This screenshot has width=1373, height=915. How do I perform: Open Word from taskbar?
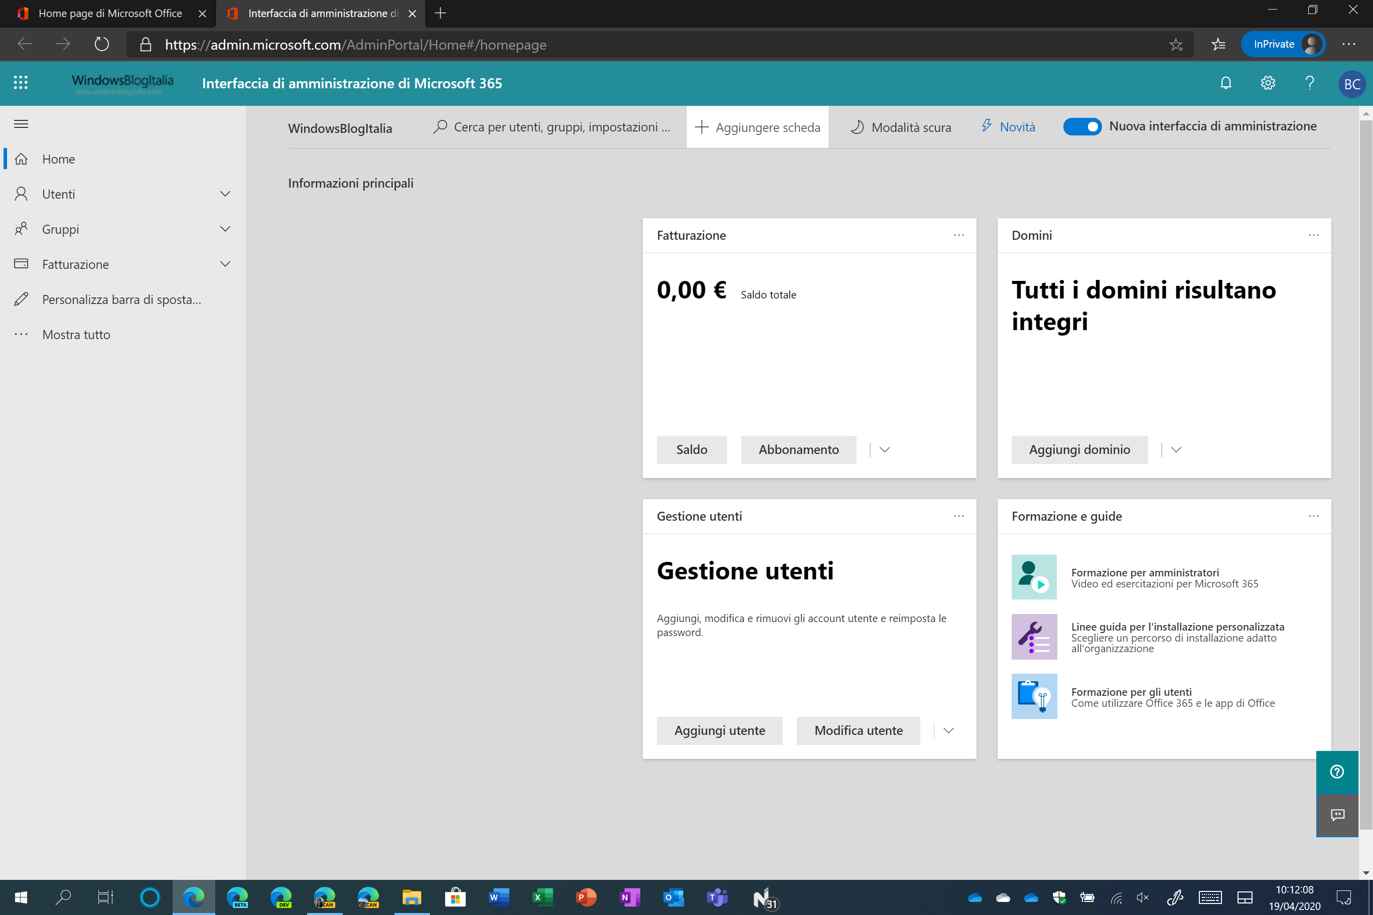498,897
